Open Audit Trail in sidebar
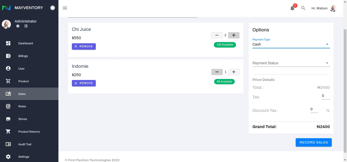Viewport: 347px width, 162px height. click(25, 144)
